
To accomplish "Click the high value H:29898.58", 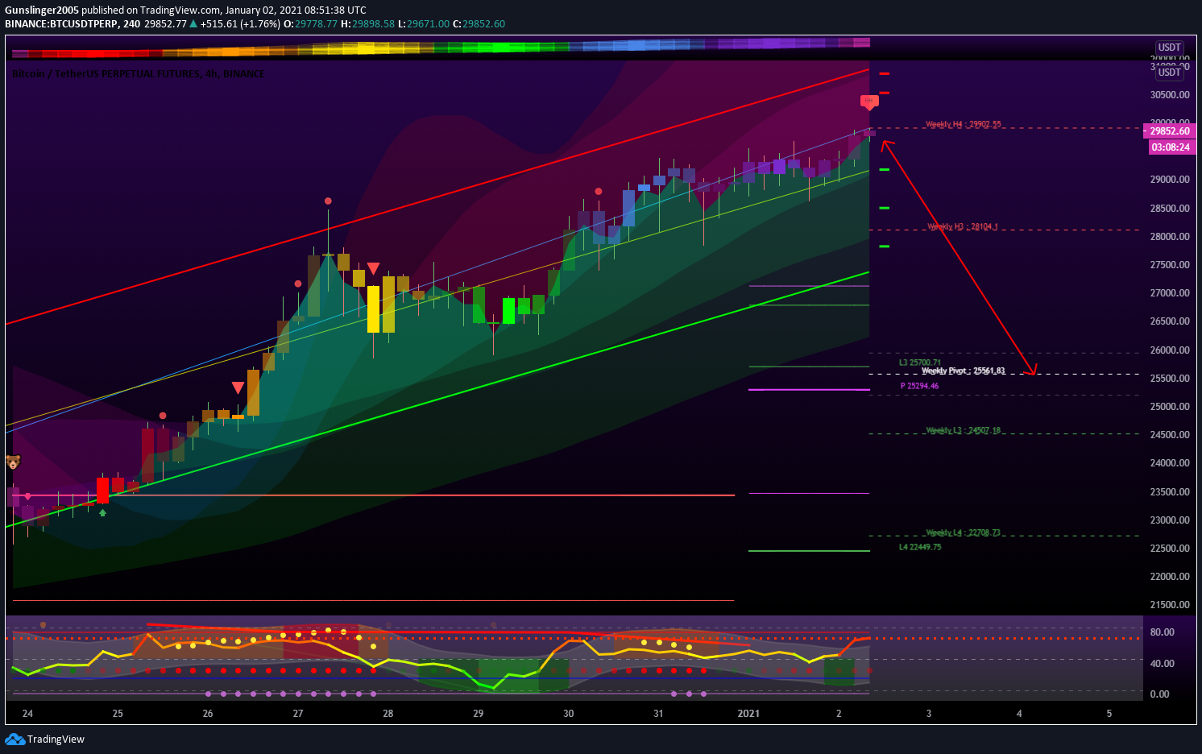I will 367,24.
